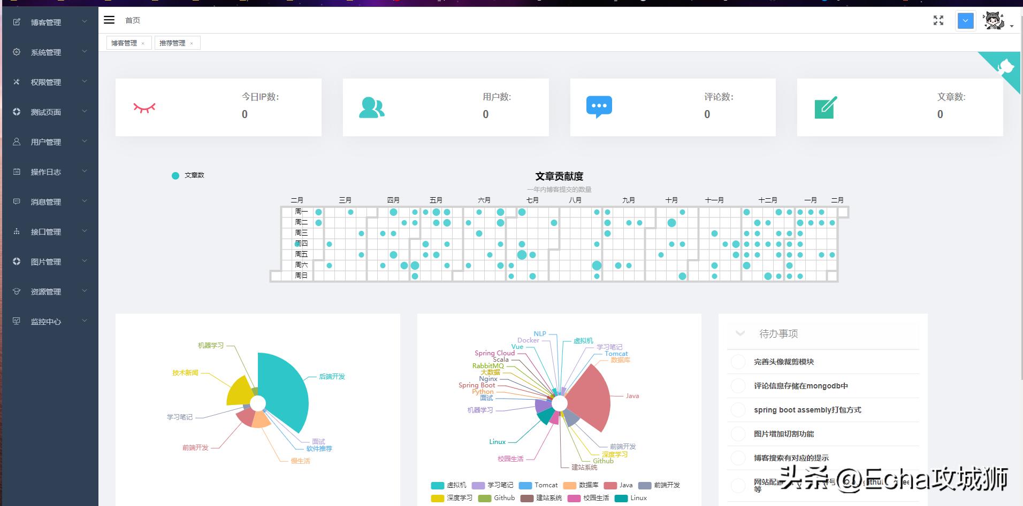Switch to the 推荐管理 tab
The width and height of the screenshot is (1023, 506).
pos(173,42)
